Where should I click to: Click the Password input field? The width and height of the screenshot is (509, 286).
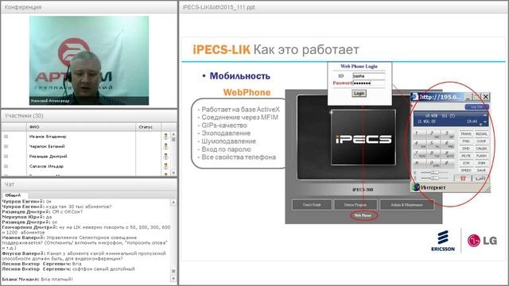369,83
